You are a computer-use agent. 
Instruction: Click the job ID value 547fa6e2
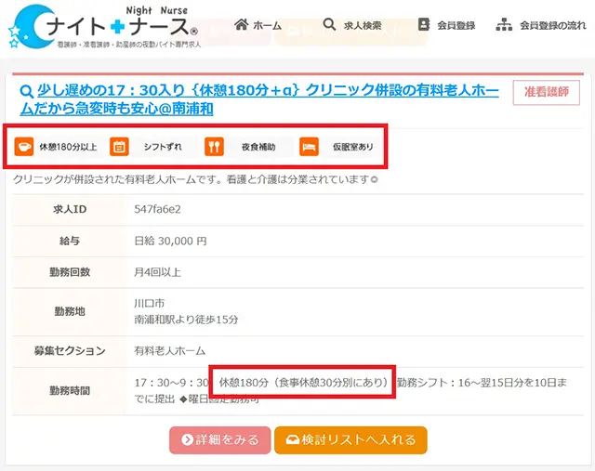click(x=159, y=210)
